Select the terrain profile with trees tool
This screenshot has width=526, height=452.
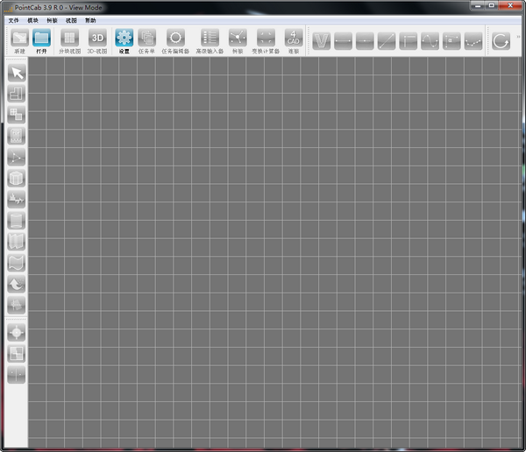(17, 199)
